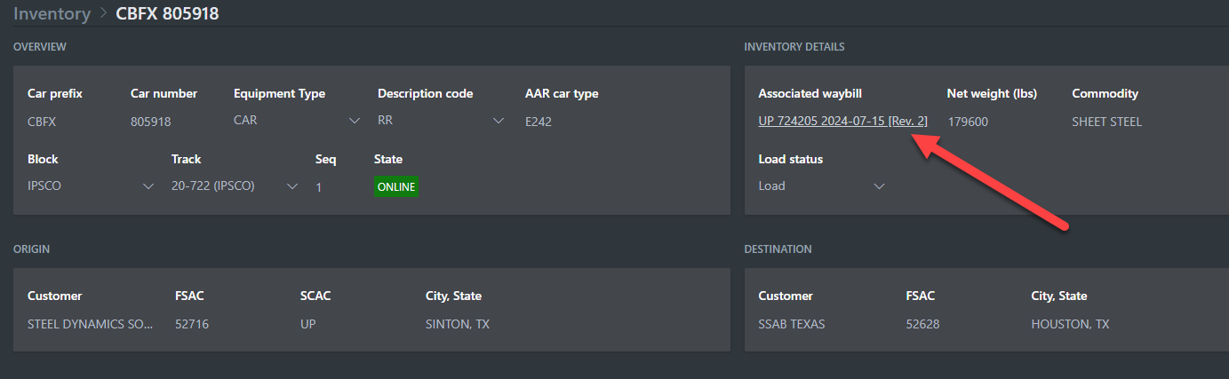The image size is (1229, 379).
Task: Click the Net weight value 179600
Action: click(968, 121)
